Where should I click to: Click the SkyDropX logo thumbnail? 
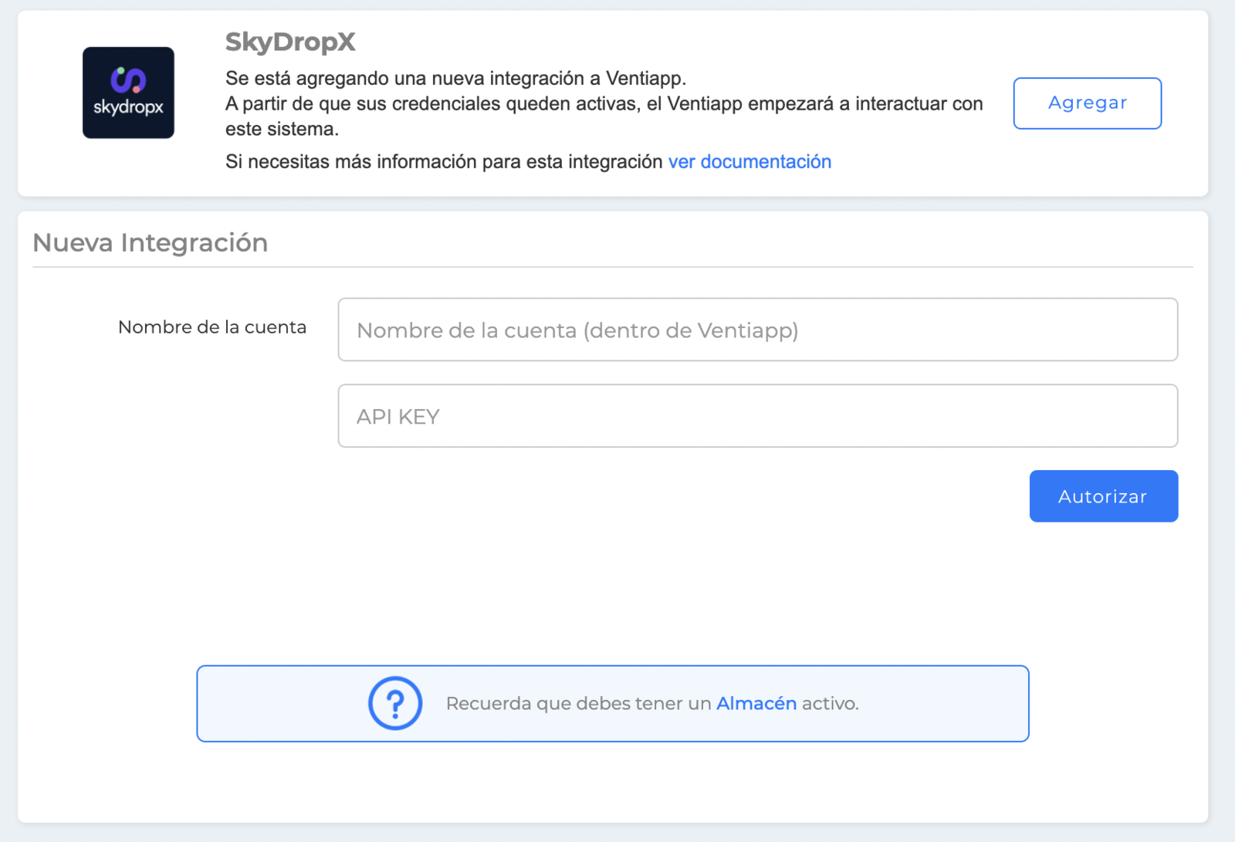[128, 93]
